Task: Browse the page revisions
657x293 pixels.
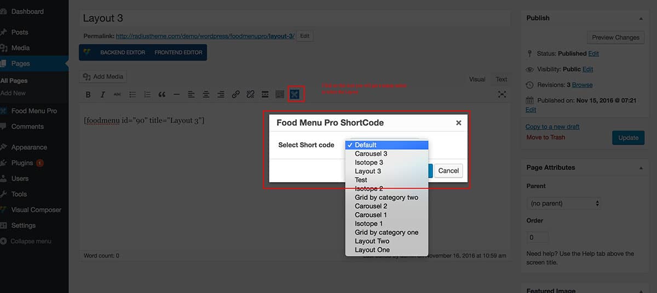Action: click(583, 85)
